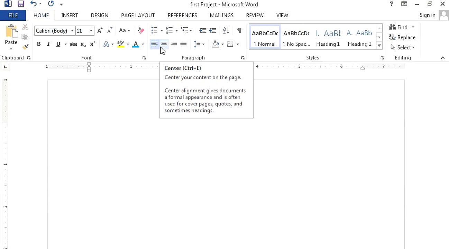Click the Multilevel List icon
Screen dimensions: 449x249
click(184, 31)
